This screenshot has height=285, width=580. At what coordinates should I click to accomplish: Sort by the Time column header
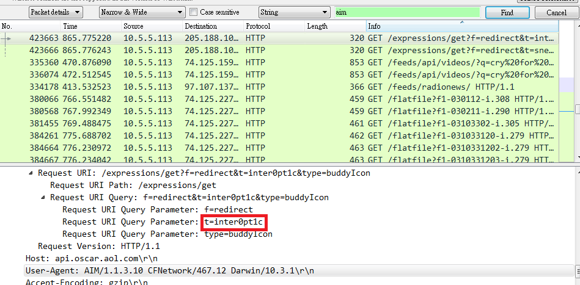[91, 26]
